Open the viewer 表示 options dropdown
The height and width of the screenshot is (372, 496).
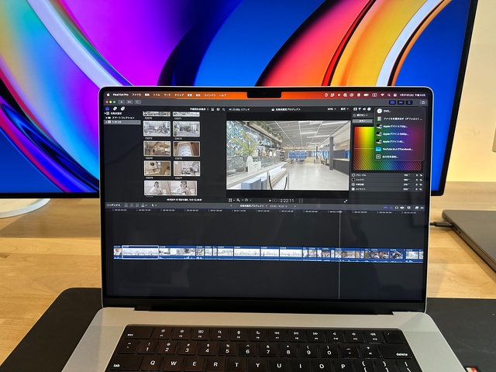coord(344,108)
